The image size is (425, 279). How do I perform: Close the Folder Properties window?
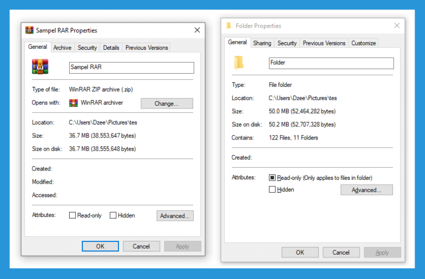[397, 25]
